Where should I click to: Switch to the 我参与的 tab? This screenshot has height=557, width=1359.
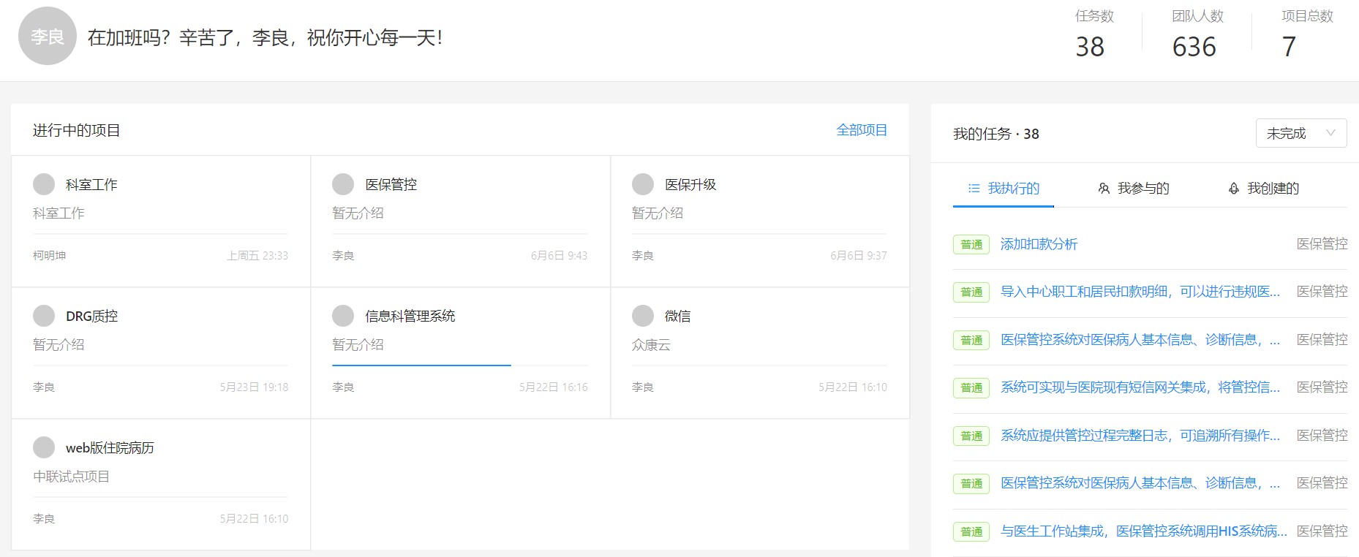coord(1134,189)
